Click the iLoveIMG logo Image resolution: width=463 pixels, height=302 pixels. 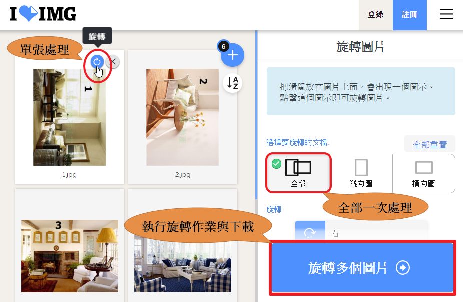coord(43,14)
